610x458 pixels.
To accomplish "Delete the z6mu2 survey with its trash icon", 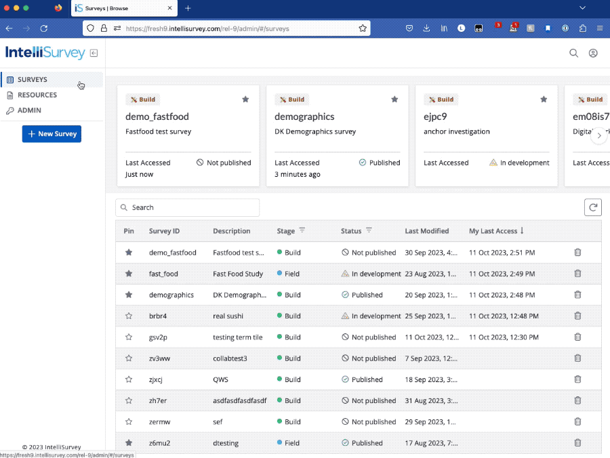I will [x=577, y=443].
